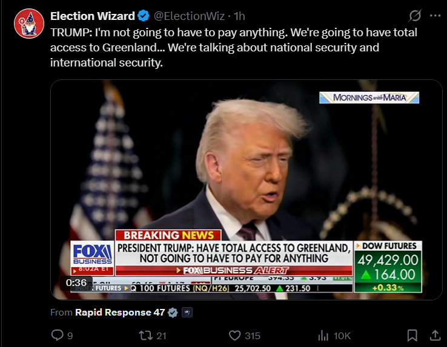Click the 315 likes count
Image resolution: width=447 pixels, height=347 pixels.
tap(253, 336)
